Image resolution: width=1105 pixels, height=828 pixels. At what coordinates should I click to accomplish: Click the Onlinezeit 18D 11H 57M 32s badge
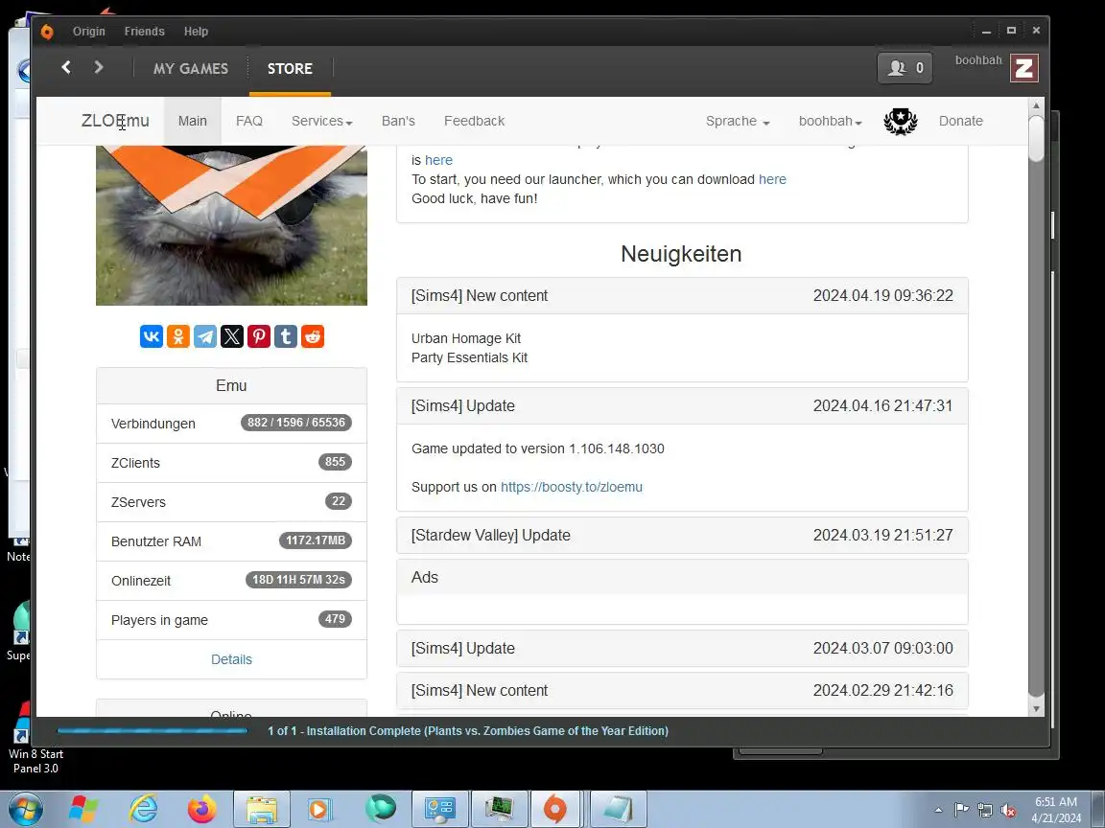298,580
